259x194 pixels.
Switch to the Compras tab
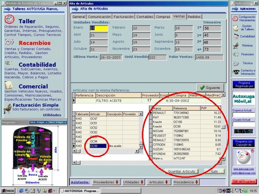[x=163, y=17]
